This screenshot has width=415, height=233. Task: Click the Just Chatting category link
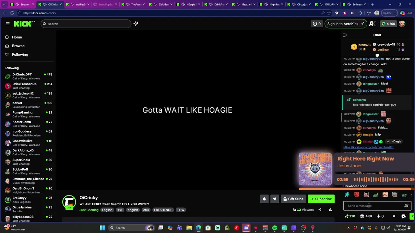coord(89,210)
